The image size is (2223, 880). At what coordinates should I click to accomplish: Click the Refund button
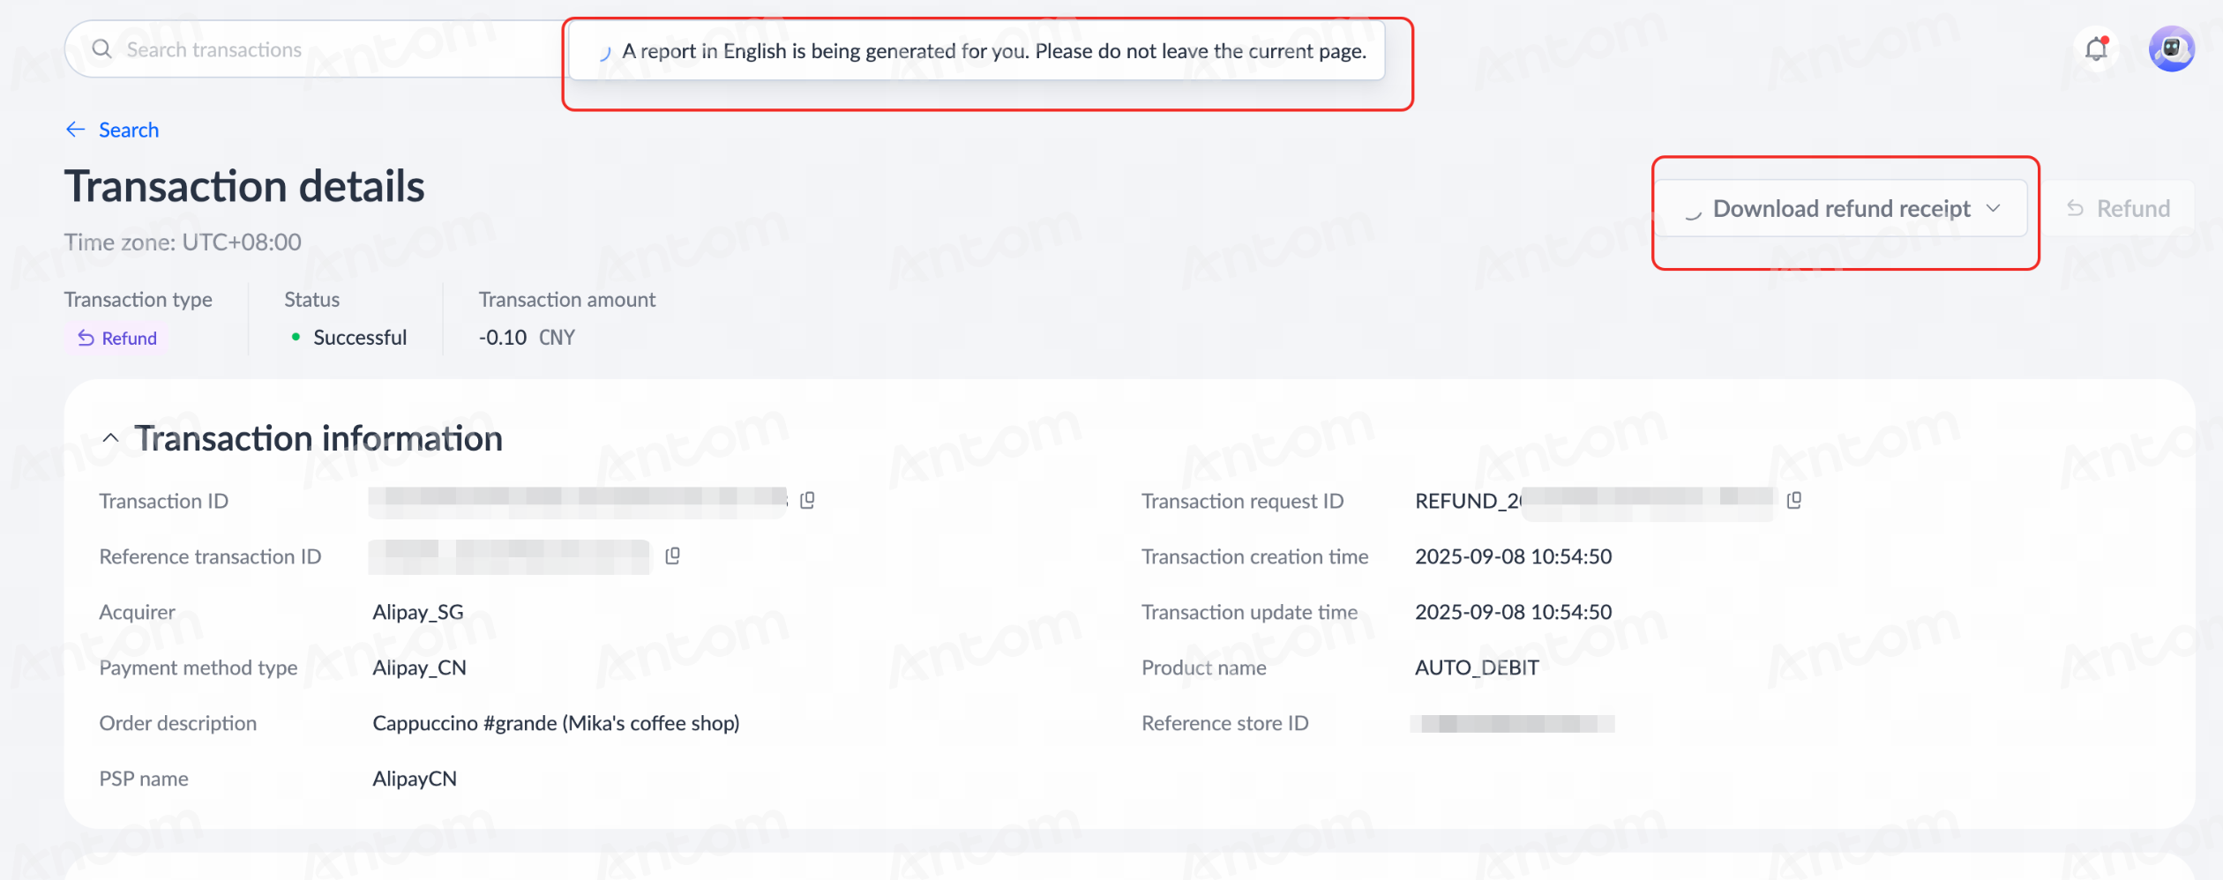2118,209
